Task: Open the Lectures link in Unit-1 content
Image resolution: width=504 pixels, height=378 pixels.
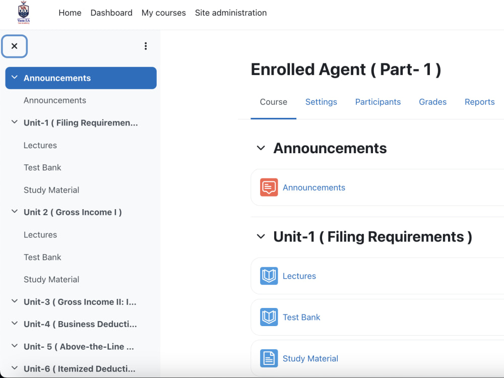Action: pos(299,276)
